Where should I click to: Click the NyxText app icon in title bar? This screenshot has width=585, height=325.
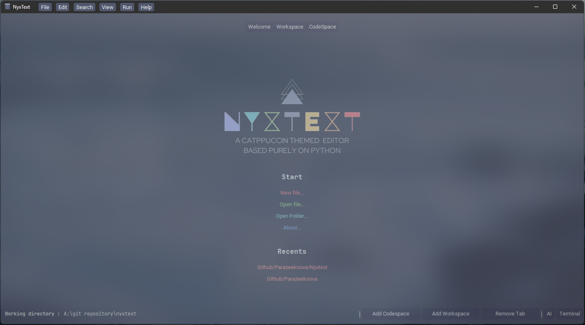[x=7, y=7]
